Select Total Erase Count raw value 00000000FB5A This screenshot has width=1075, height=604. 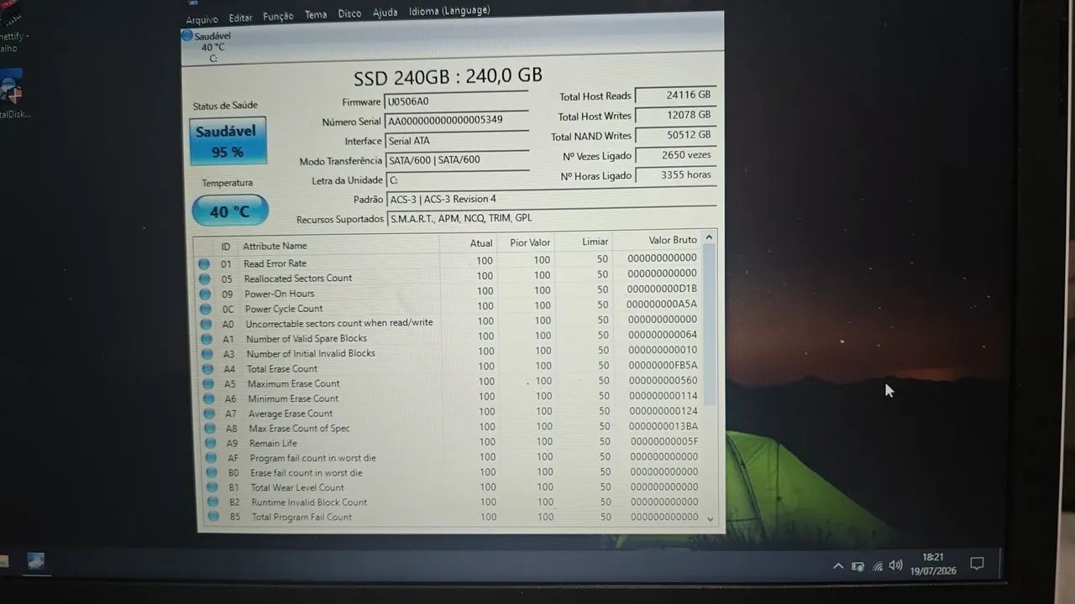tap(663, 366)
